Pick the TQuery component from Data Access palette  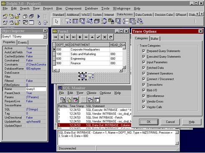pos(83,21)
